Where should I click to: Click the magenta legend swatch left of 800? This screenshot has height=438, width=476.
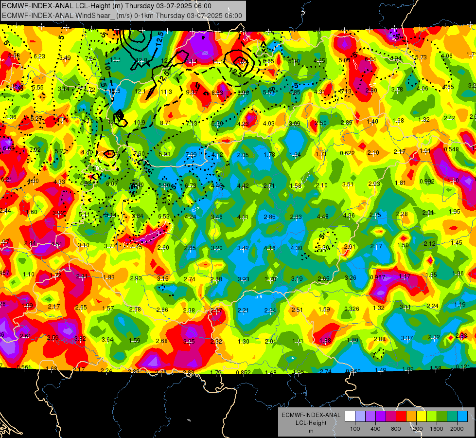pyautogui.click(x=391, y=417)
